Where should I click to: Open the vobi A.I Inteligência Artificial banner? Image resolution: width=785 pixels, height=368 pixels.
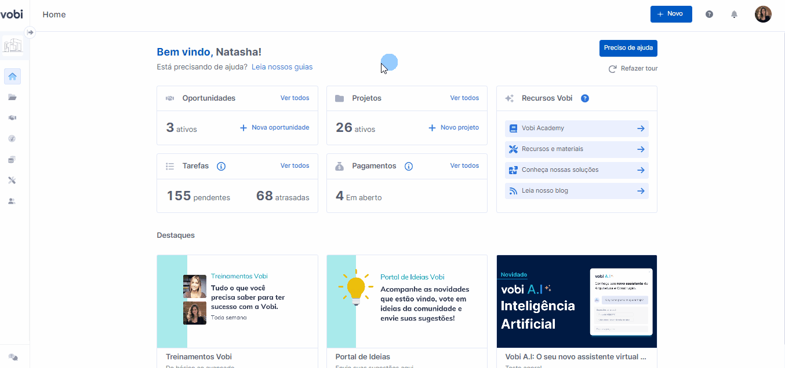tap(577, 301)
